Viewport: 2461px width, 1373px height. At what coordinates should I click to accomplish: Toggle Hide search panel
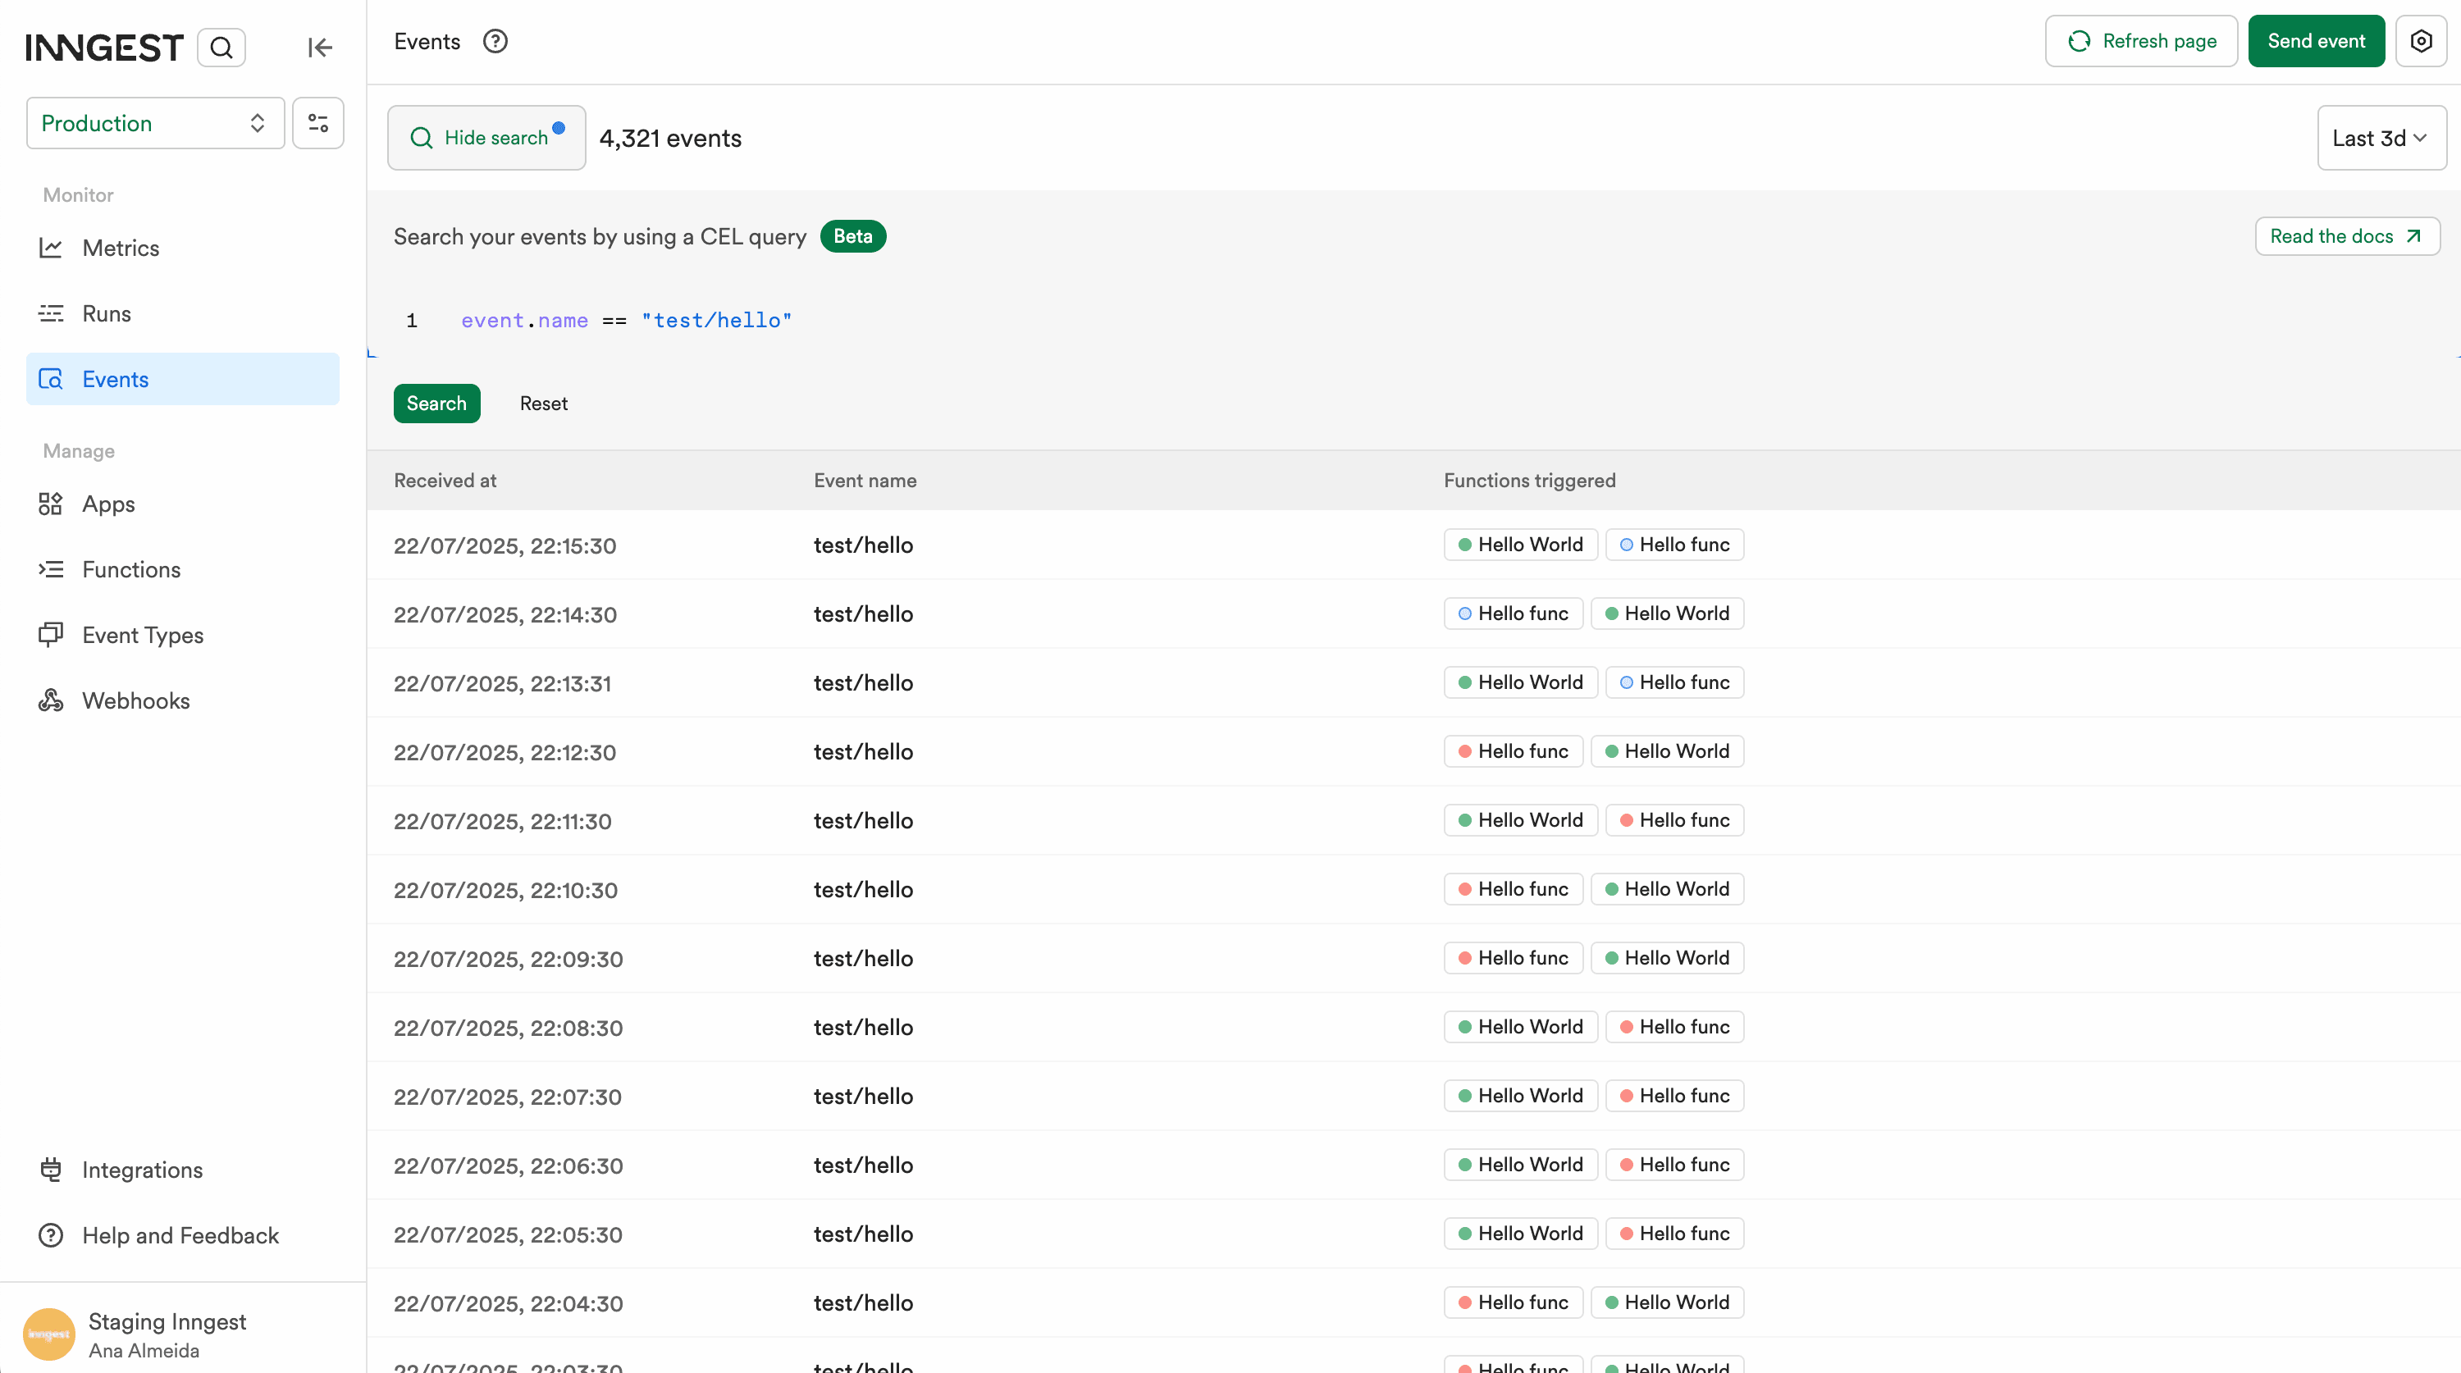point(486,137)
